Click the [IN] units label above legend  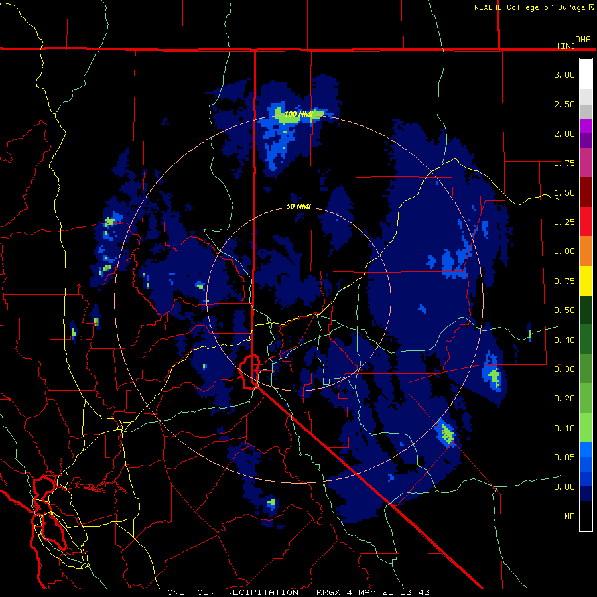click(x=566, y=46)
